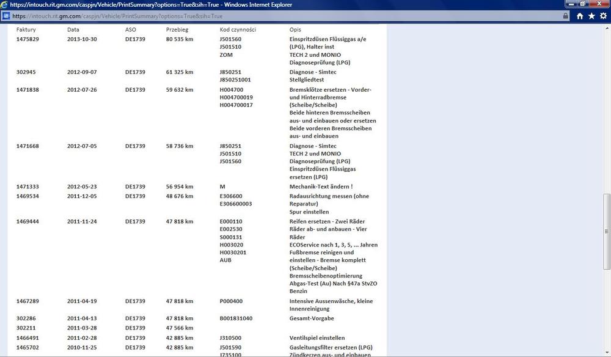Select invoice number 302211
The image size is (611, 357).
(x=26, y=328)
